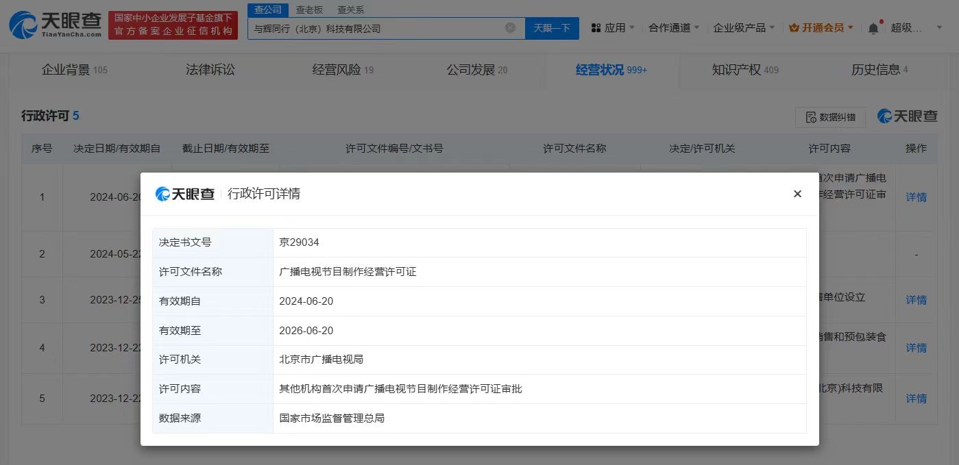The width and height of the screenshot is (959, 465).
Task: Clear the search box using the × icon
Action: (x=510, y=28)
